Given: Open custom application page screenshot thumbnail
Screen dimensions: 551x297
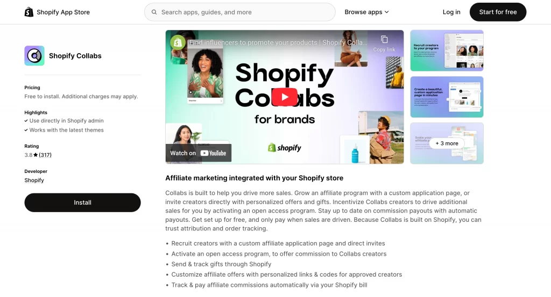Looking at the screenshot, I should coord(447,97).
